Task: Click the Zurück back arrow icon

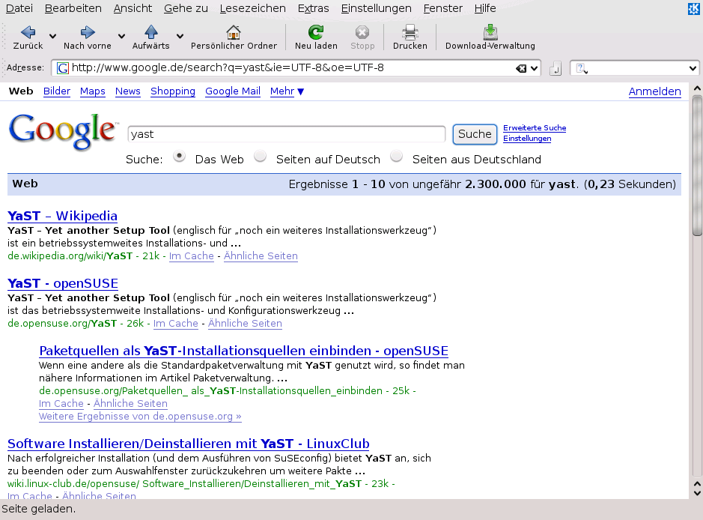Action: 28,32
